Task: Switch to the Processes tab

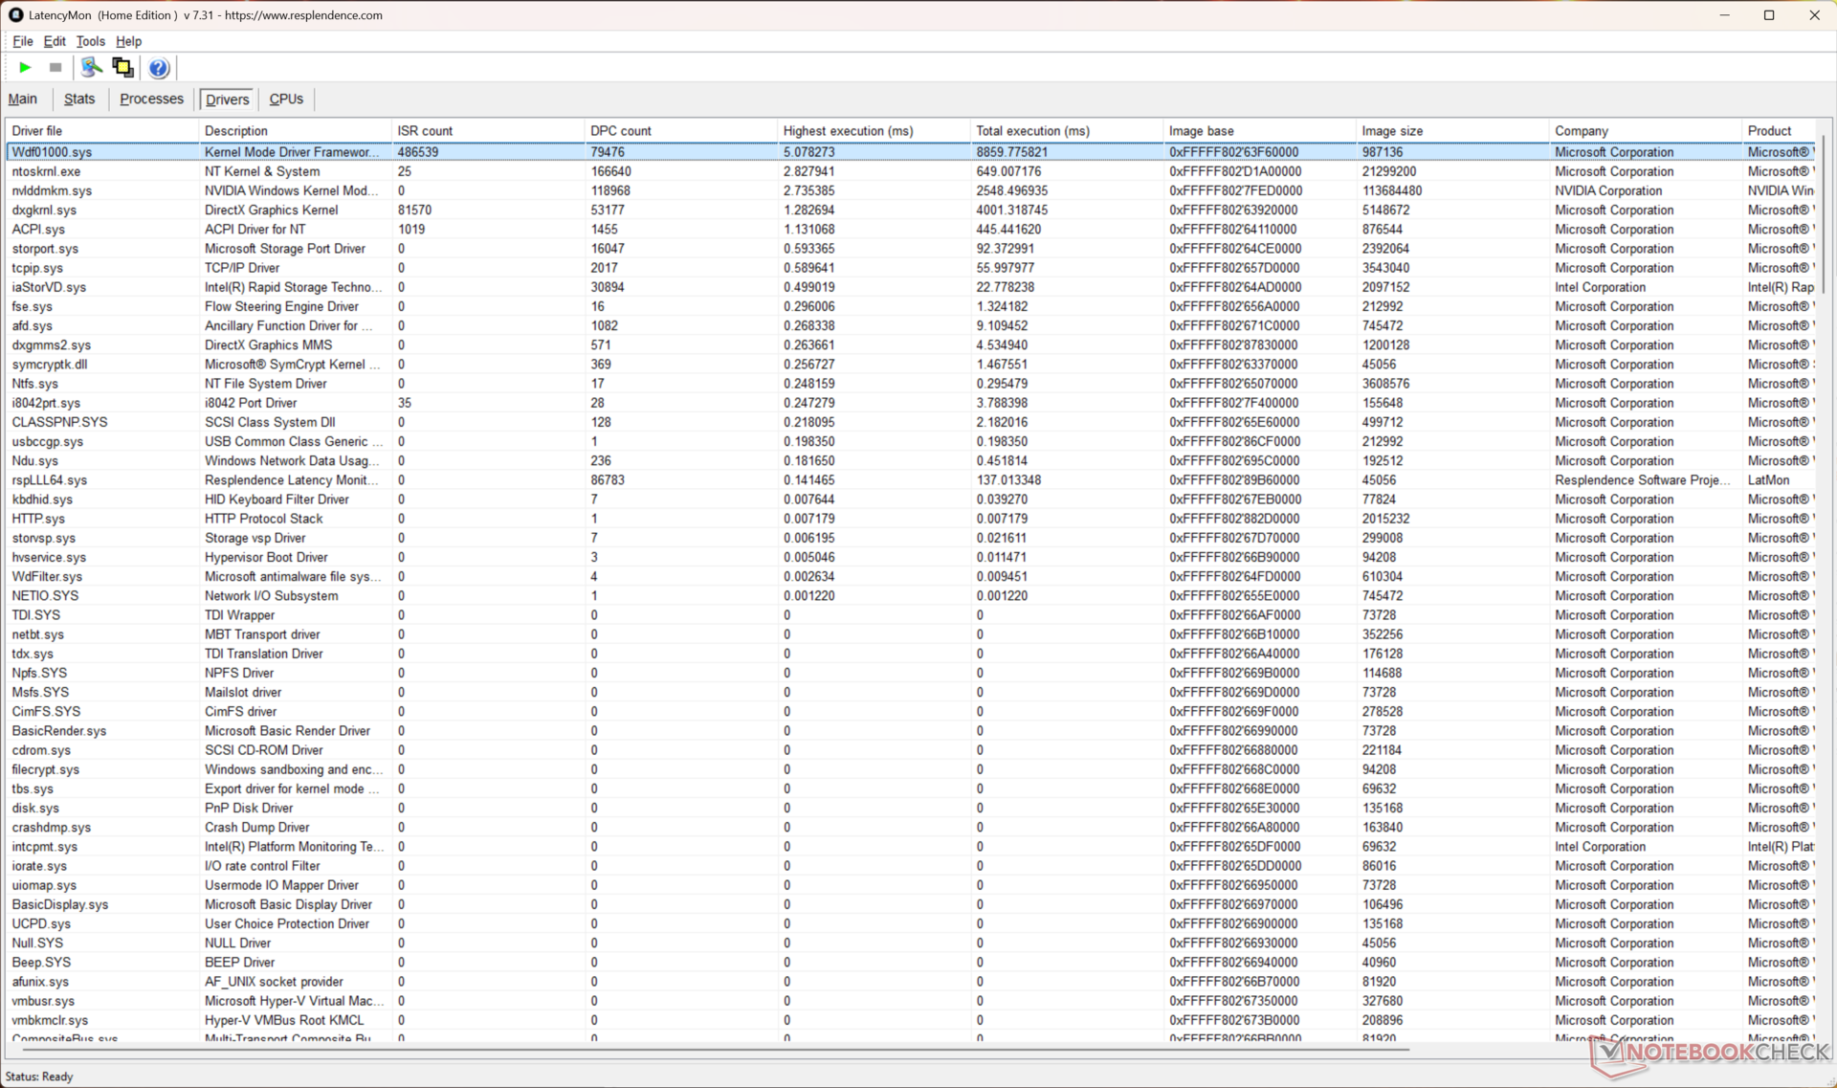Action: (x=151, y=99)
